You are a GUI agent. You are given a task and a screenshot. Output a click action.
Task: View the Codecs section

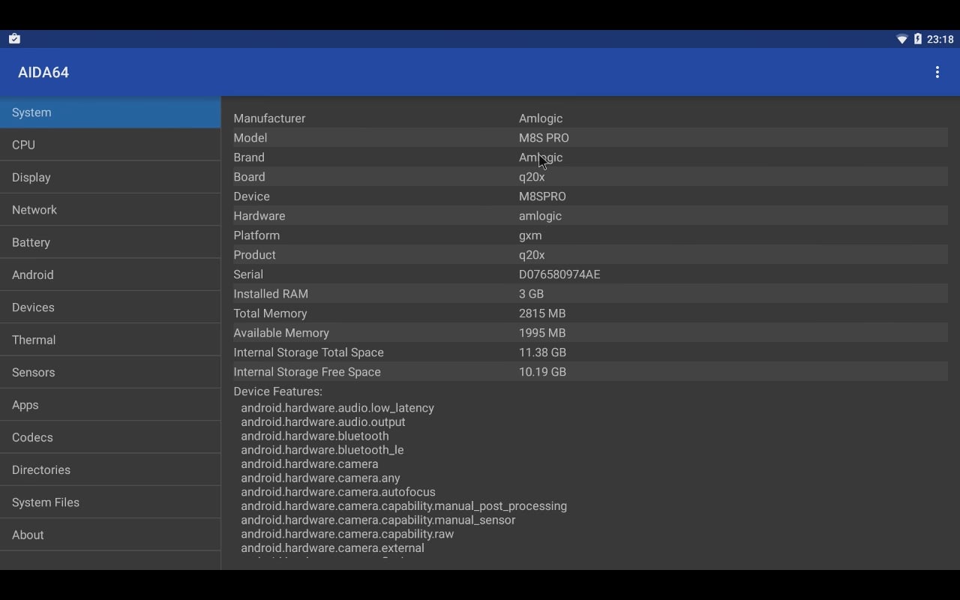pyautogui.click(x=110, y=437)
